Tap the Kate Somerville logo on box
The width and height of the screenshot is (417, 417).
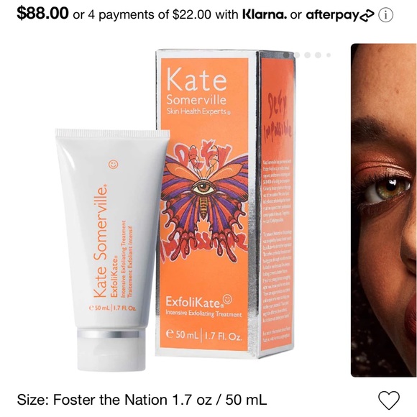coord(197,90)
